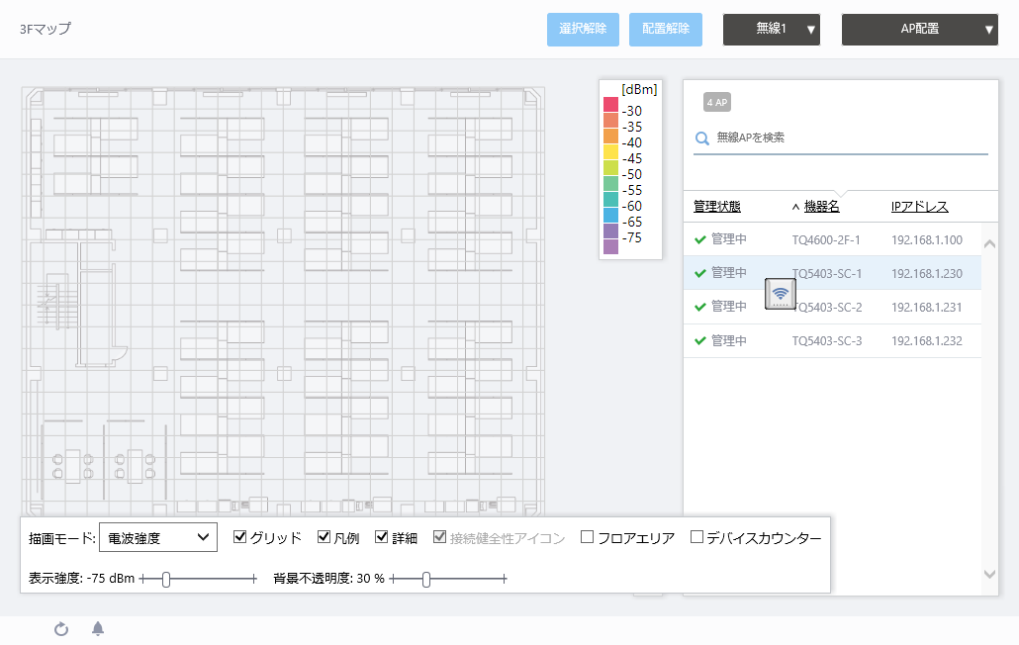Click the [dBm] legend heading
This screenshot has width=1019, height=645.
(639, 90)
